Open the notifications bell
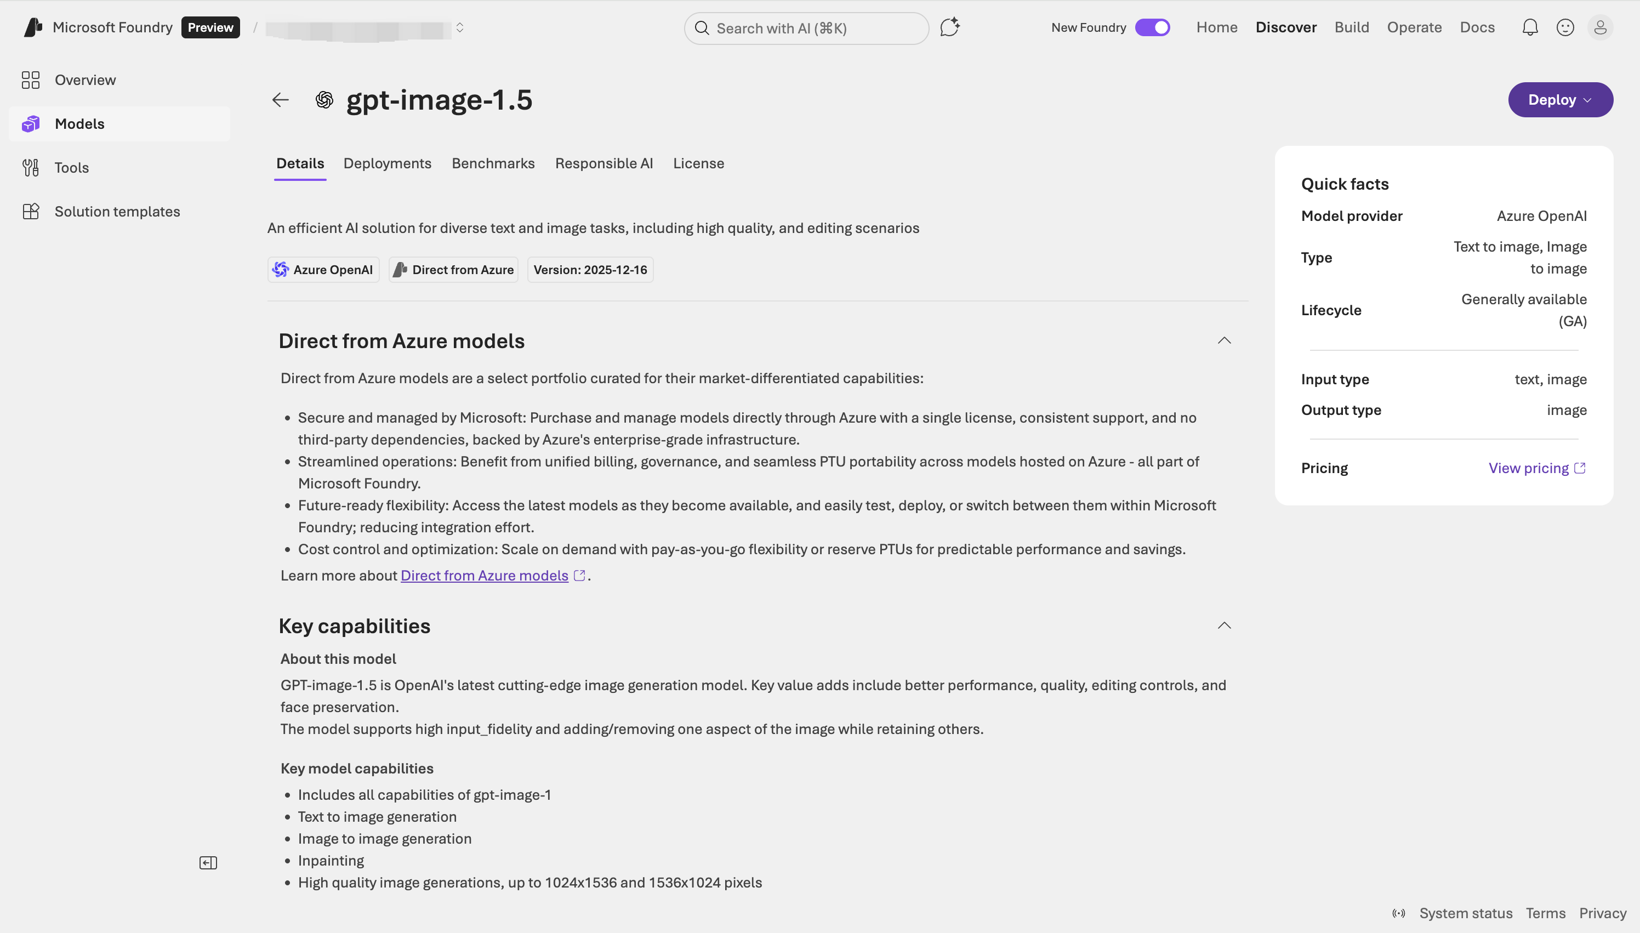Viewport: 1640px width, 933px height. pyautogui.click(x=1530, y=27)
